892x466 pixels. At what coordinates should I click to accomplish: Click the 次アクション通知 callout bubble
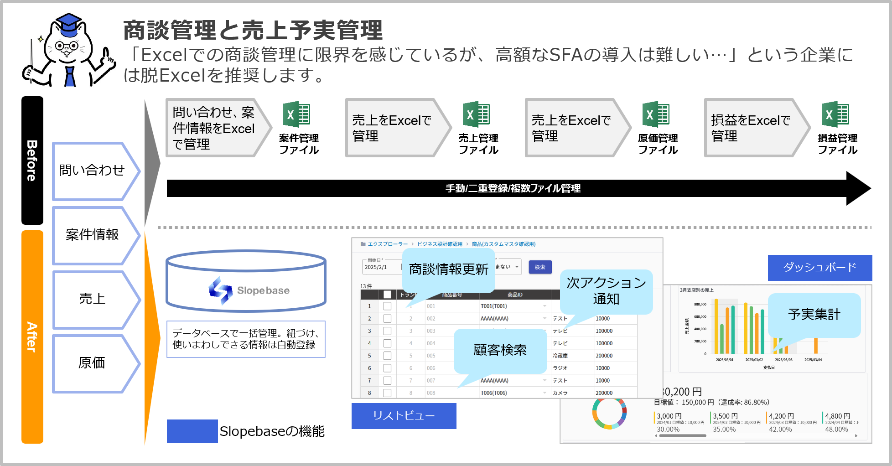pyautogui.click(x=606, y=291)
